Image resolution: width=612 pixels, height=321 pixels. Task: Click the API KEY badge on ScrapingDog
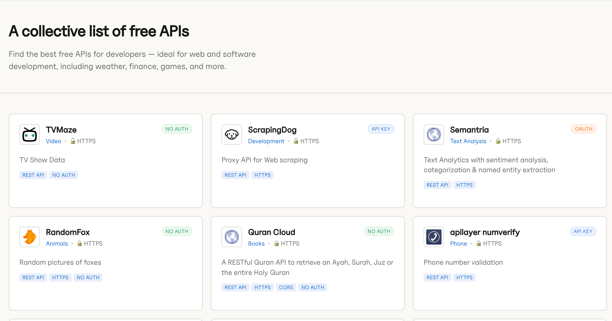pos(381,129)
